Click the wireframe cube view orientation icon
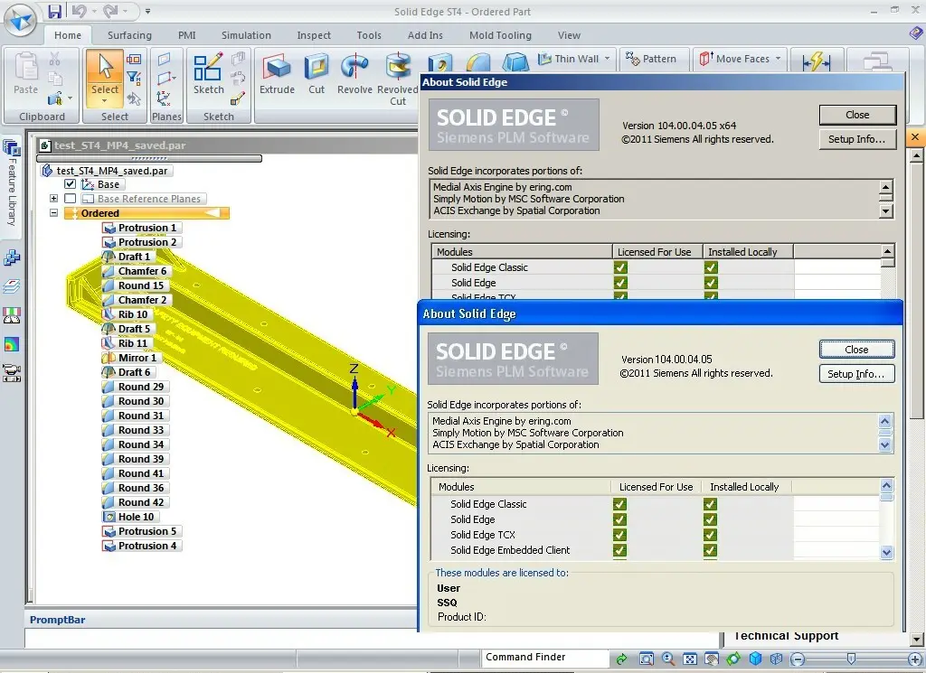 (x=777, y=659)
